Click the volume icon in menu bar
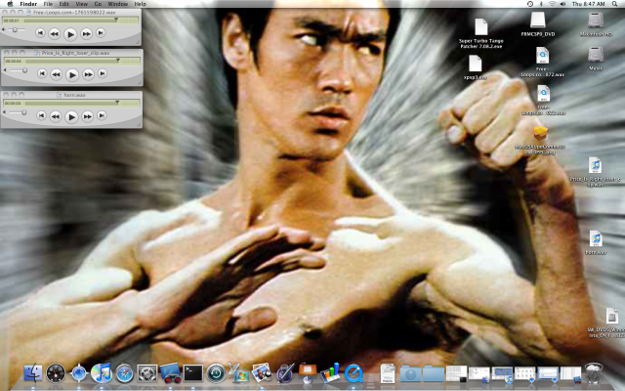Screen dimensions: 625x391 562,4
